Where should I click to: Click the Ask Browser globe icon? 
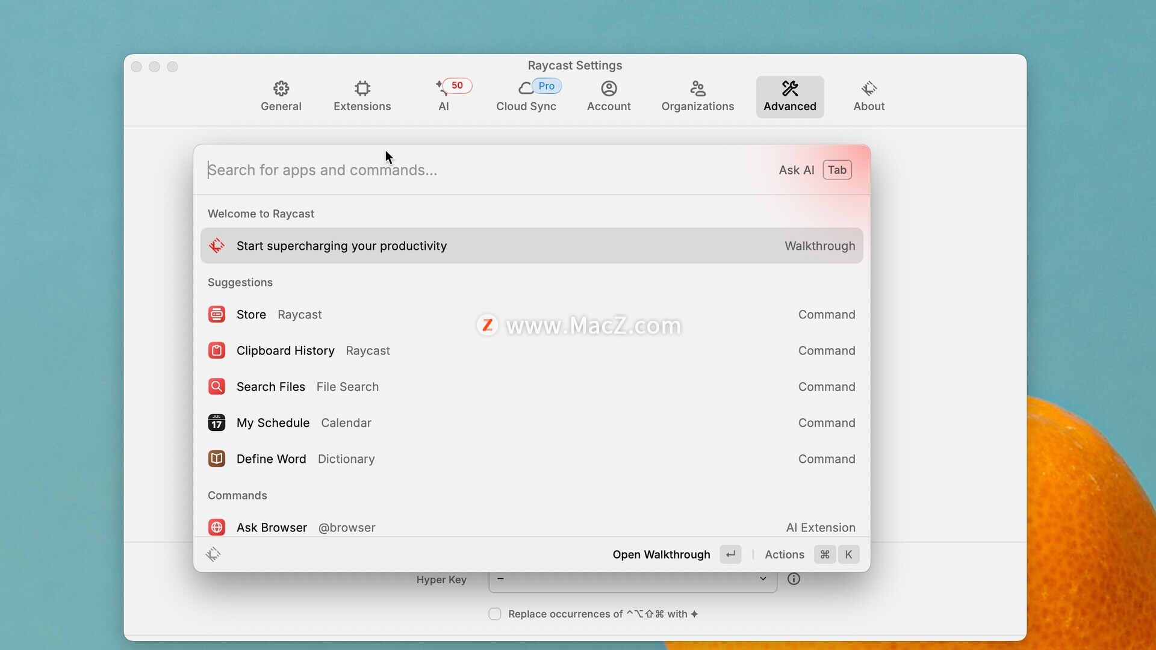coord(217,527)
